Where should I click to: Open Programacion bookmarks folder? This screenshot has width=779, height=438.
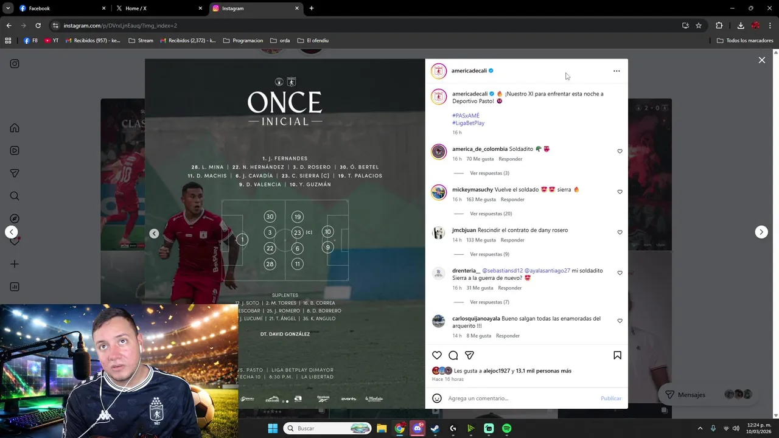pos(243,41)
